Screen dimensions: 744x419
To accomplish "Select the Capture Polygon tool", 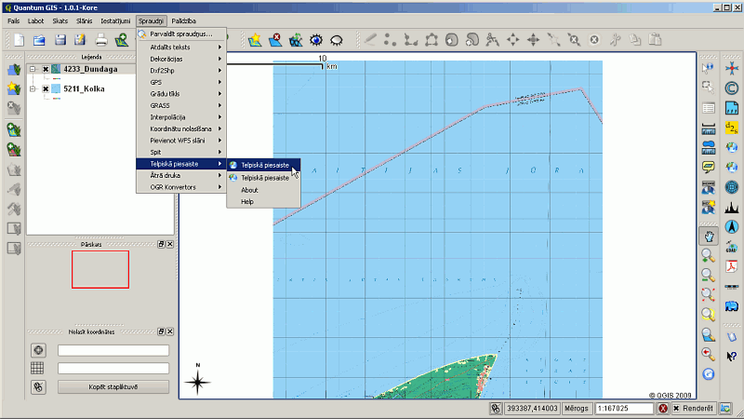I will [432, 40].
